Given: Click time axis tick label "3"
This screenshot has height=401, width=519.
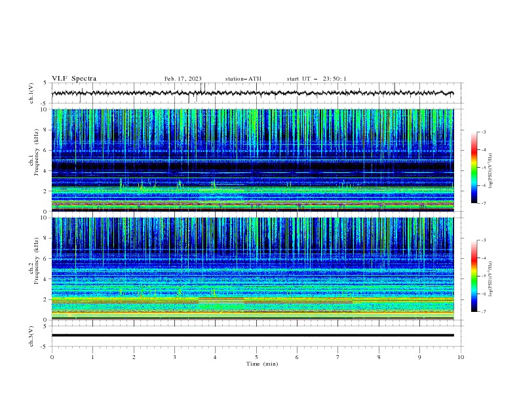Looking at the screenshot, I should pos(174,357).
